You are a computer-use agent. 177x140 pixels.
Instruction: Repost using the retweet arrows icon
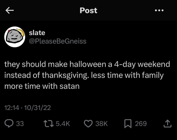49,123
